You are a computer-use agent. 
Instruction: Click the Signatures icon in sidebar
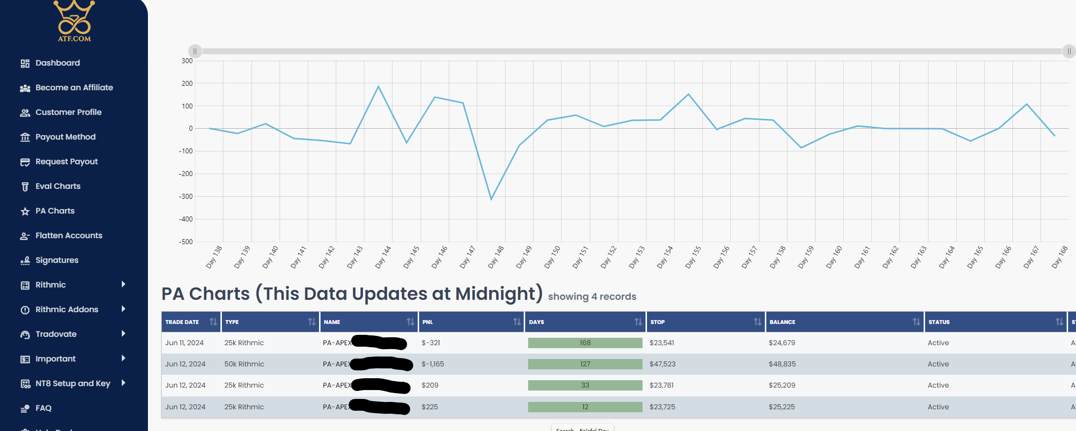point(25,260)
